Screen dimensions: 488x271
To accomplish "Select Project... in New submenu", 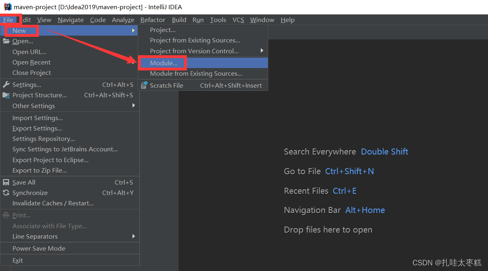I will coord(203,30).
